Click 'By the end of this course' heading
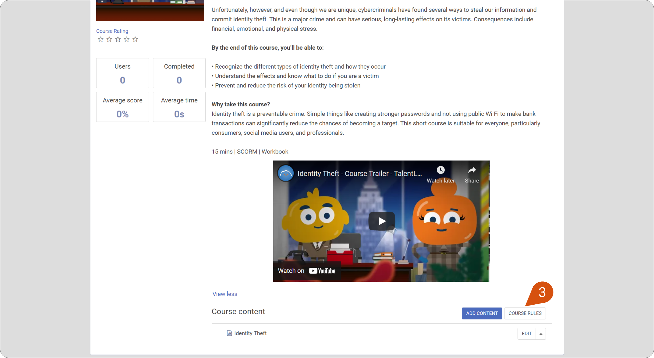 click(268, 48)
